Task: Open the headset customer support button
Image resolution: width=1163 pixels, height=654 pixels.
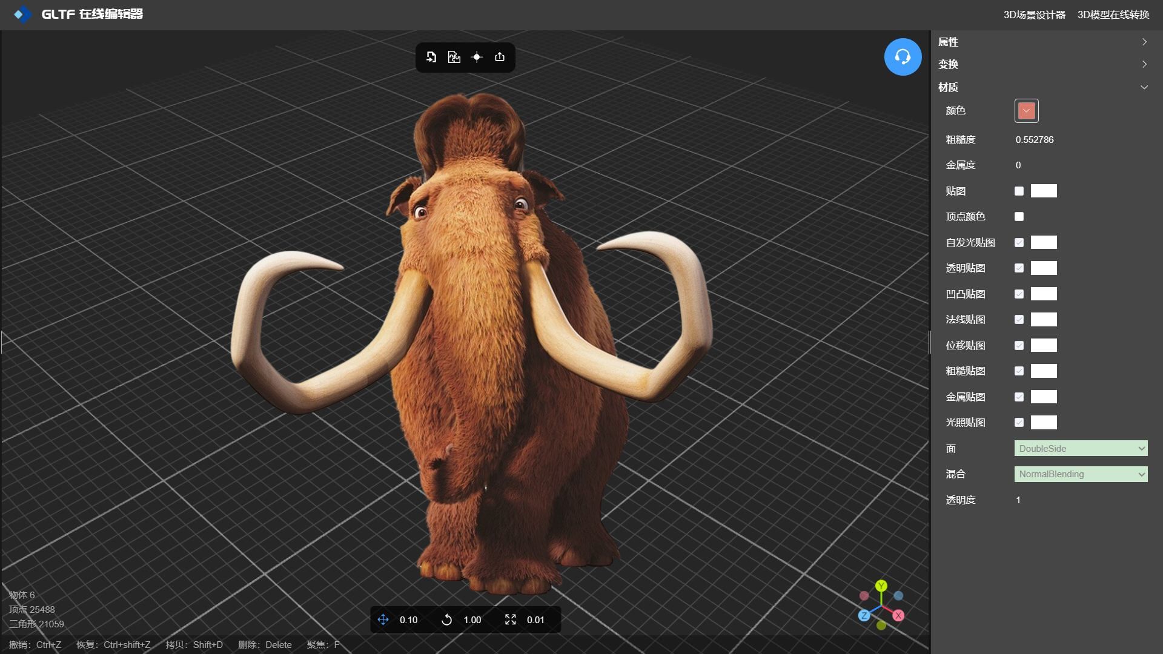Action: pos(903,57)
